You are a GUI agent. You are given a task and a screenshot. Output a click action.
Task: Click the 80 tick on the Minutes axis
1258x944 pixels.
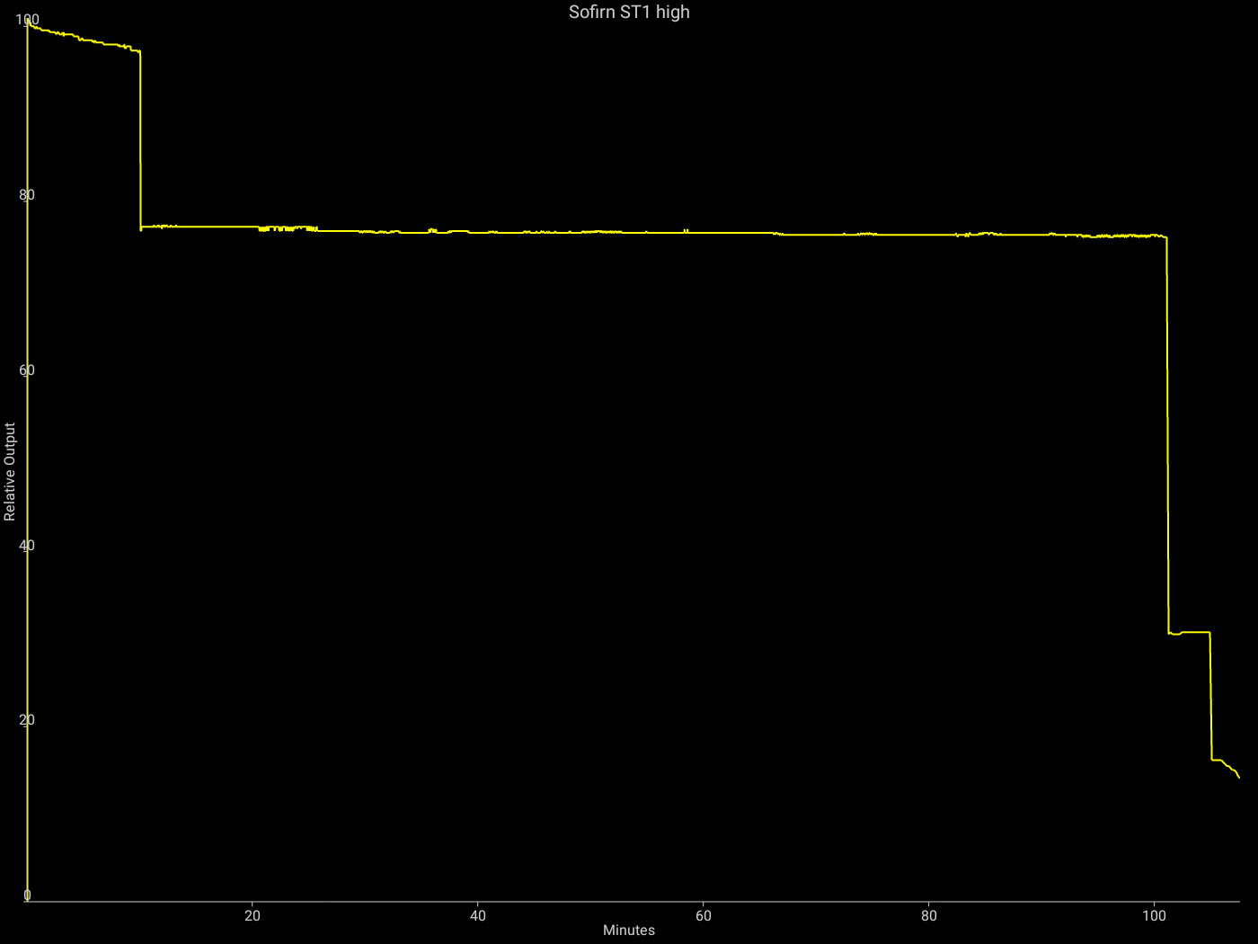point(929,916)
